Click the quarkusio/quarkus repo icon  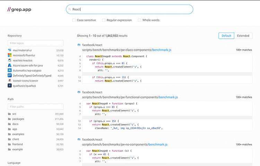[10, 85]
